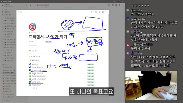This screenshot has height=103, width=183.
Task: Expand 사업계획 in sidebar
Action: [2, 86]
